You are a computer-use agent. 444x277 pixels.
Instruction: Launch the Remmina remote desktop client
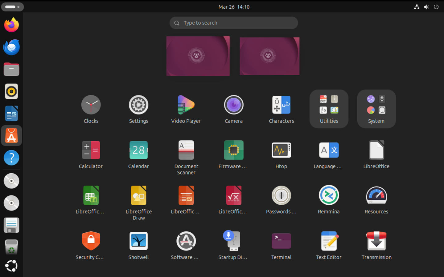[329, 195]
